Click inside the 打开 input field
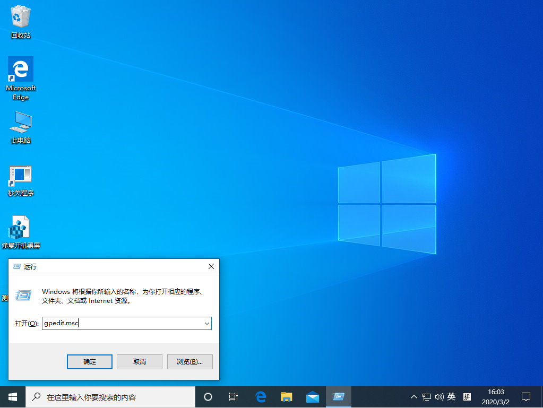 coord(122,323)
